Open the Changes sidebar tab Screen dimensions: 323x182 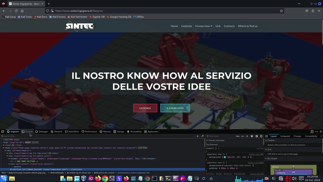click(297, 136)
